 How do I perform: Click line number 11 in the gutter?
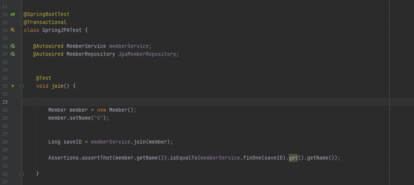pos(5,6)
